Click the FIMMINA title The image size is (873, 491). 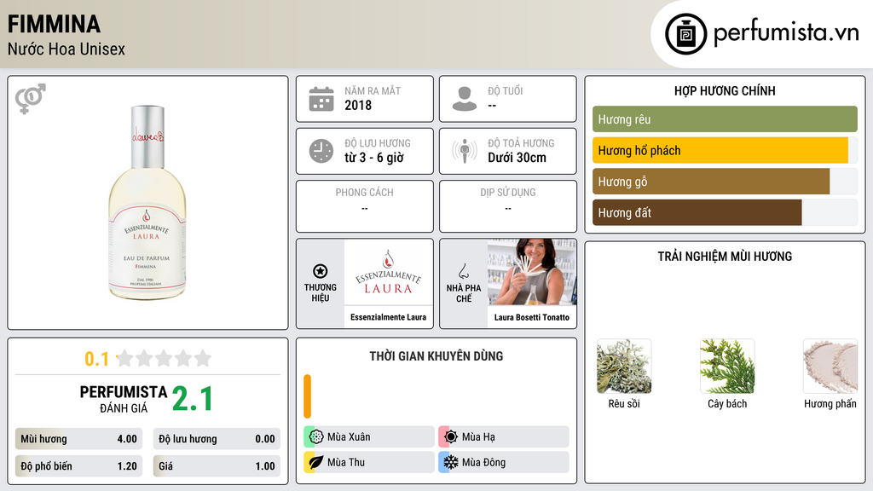[x=54, y=24]
